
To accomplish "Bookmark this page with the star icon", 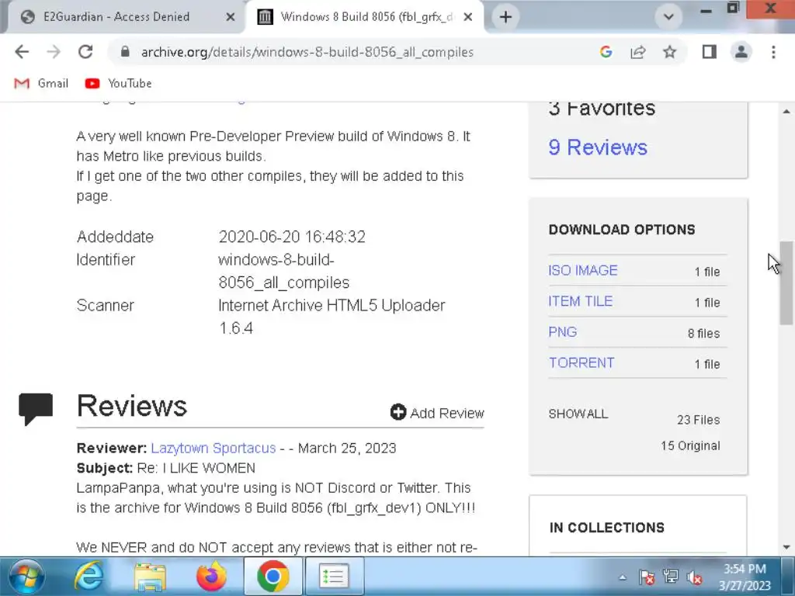I will coord(669,52).
